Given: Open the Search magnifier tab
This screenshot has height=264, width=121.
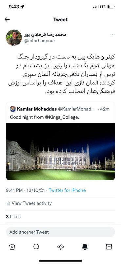Looking at the screenshot, I should coord(36,247).
